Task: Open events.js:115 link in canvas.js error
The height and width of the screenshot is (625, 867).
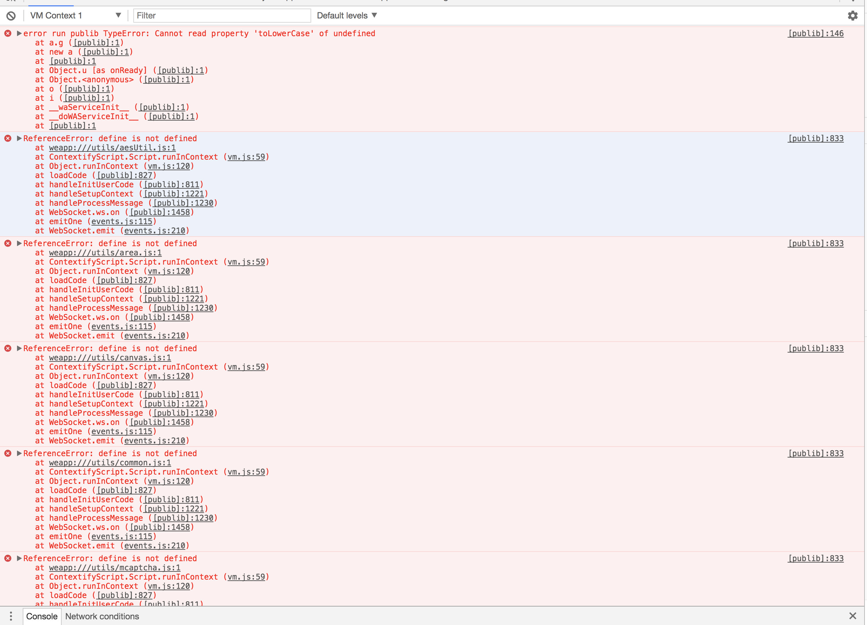Action: point(122,431)
